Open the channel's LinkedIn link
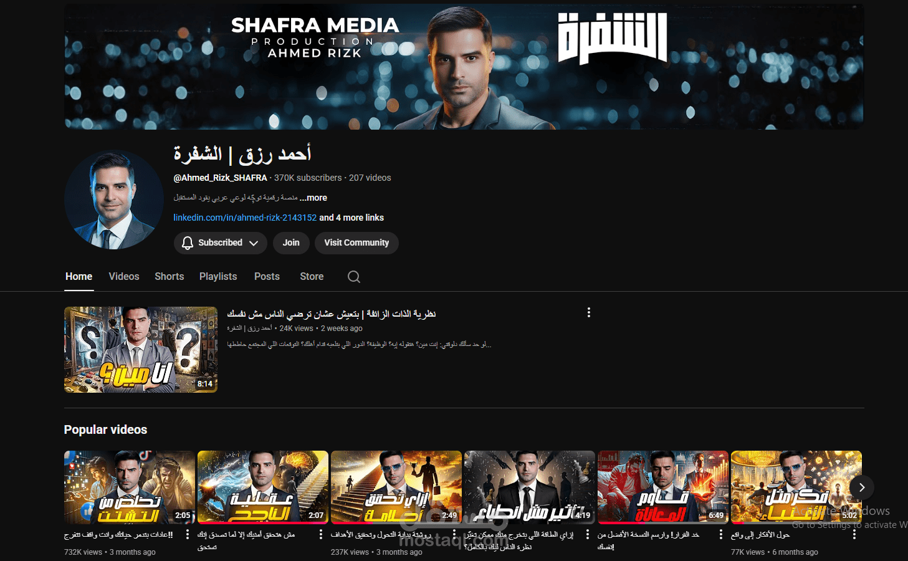The image size is (908, 561). [x=244, y=218]
